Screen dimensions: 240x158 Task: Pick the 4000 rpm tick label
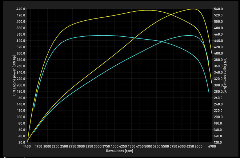coord(115,146)
